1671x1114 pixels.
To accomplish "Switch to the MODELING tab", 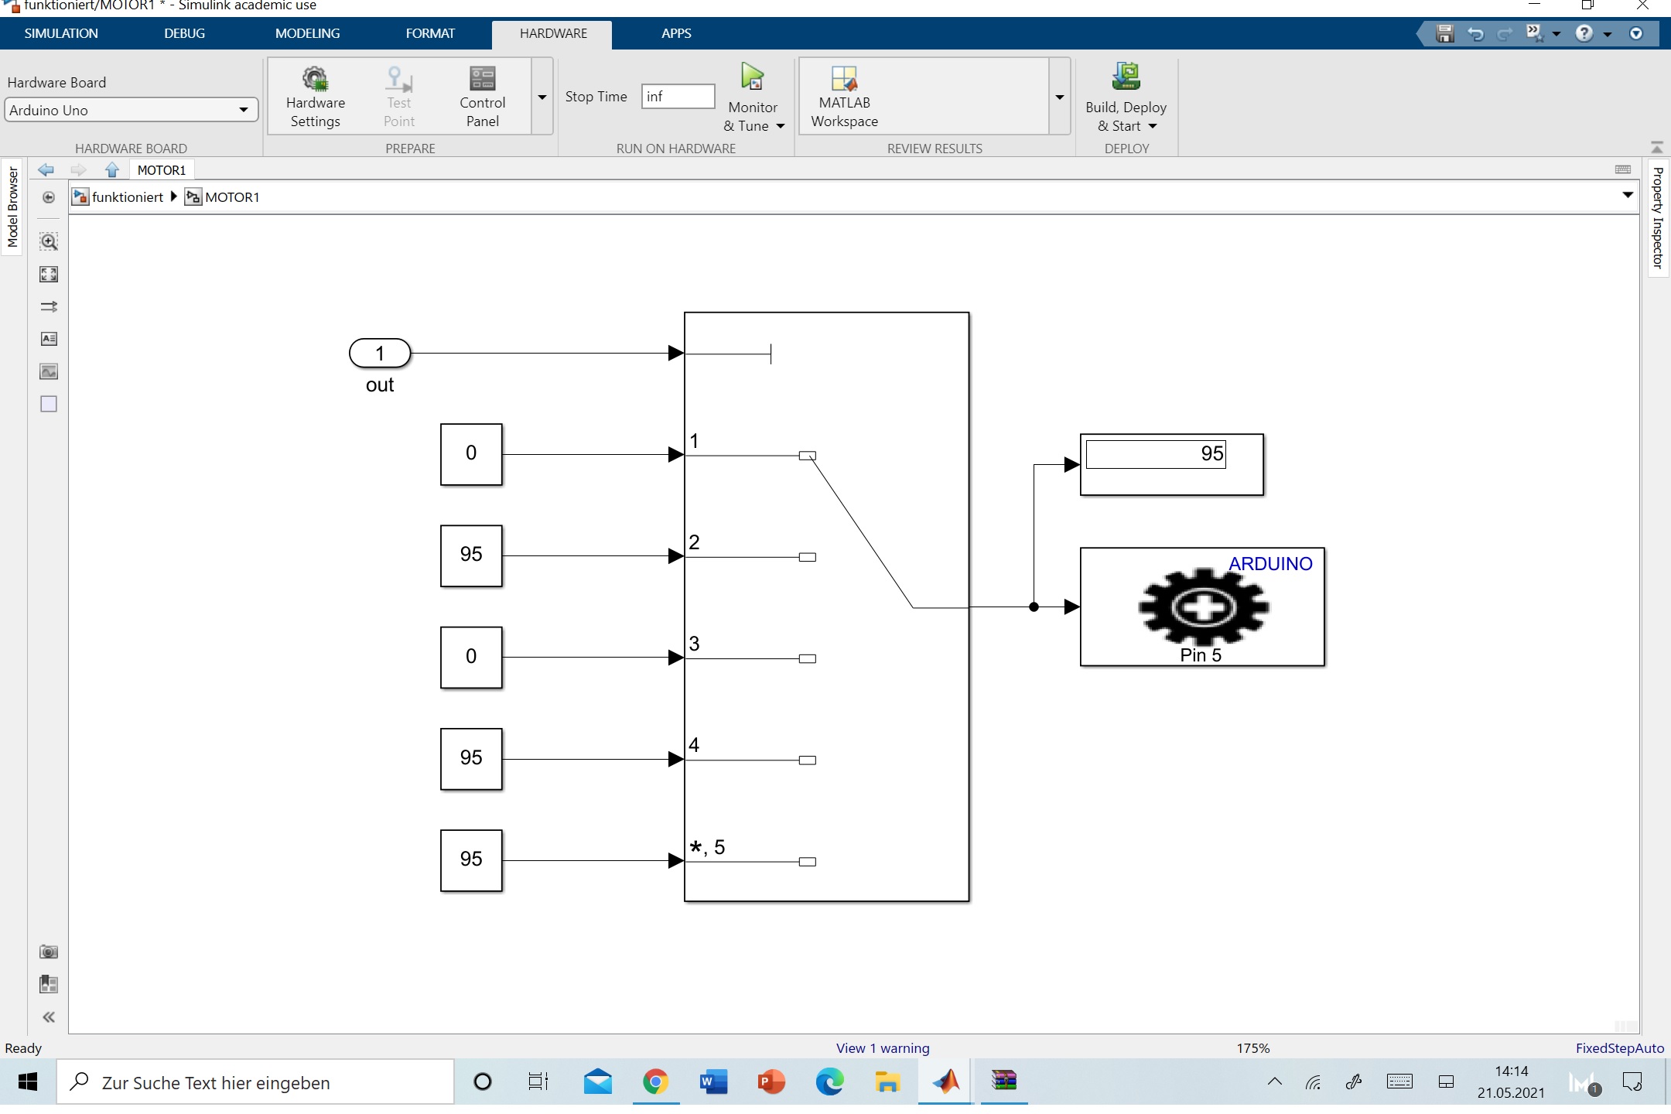I will (307, 33).
